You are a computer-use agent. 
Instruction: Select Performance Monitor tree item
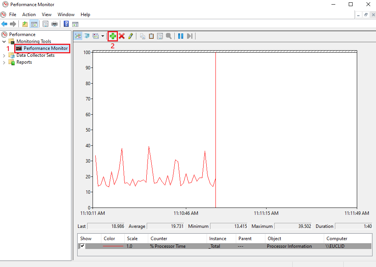46,48
